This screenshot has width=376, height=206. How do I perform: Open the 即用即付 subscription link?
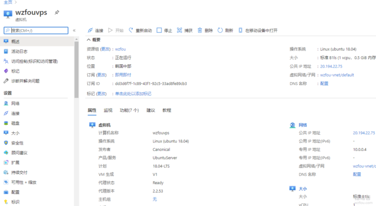click(x=123, y=75)
